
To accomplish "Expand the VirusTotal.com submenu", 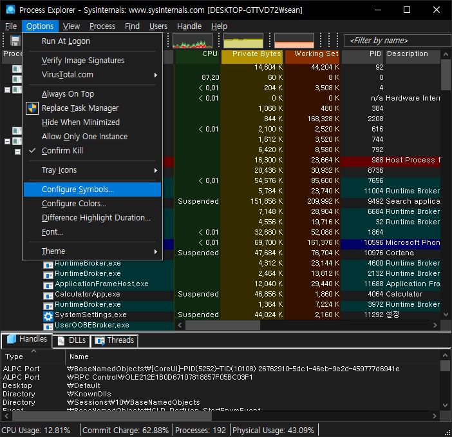I will [92, 75].
